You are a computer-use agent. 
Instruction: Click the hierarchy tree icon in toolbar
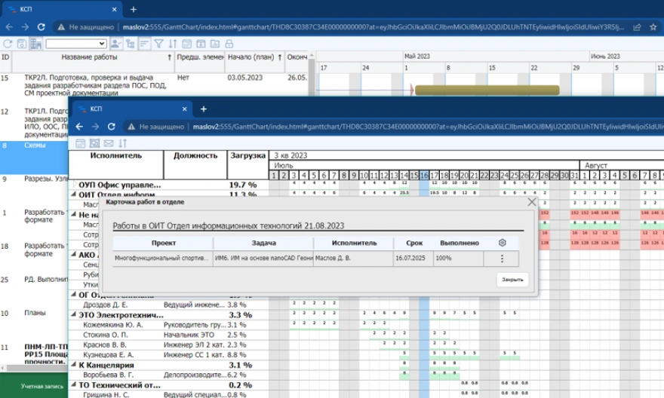pyautogui.click(x=129, y=44)
